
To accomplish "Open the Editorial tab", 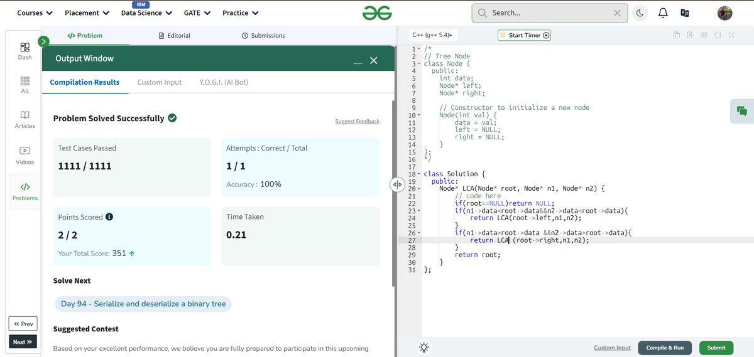I will [x=175, y=36].
